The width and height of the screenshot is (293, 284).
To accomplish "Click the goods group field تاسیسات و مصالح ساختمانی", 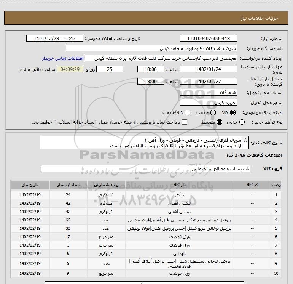I will coord(146,168).
